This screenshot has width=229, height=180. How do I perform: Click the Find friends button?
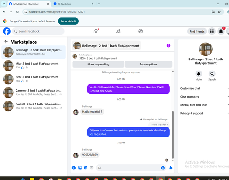[x=197, y=31]
